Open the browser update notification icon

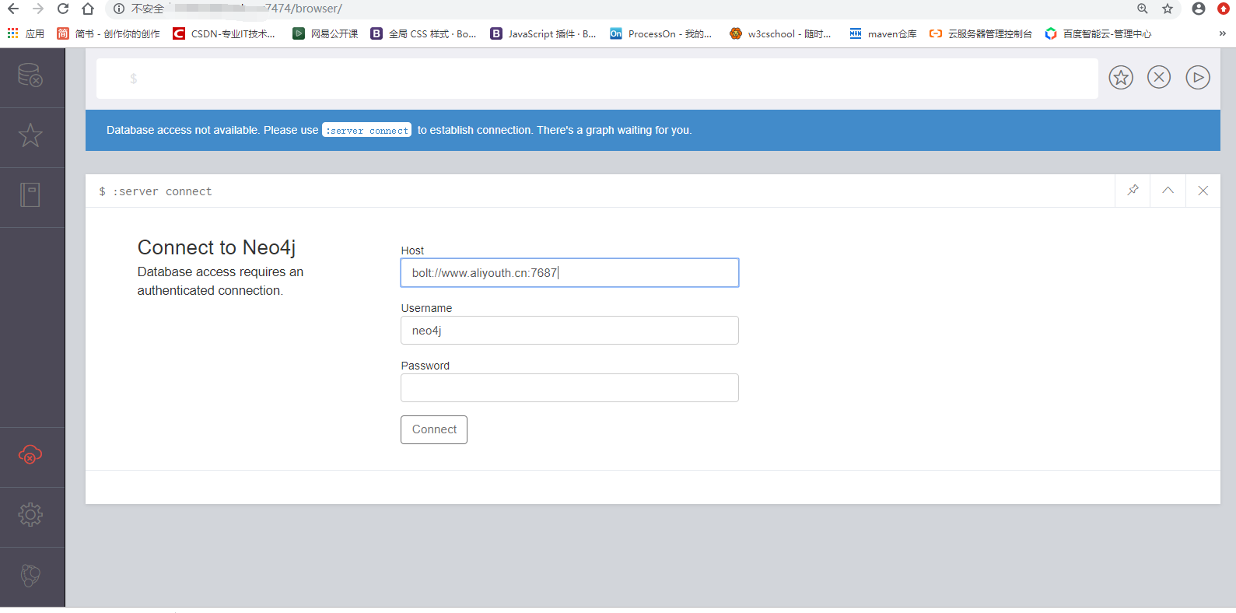(1224, 9)
